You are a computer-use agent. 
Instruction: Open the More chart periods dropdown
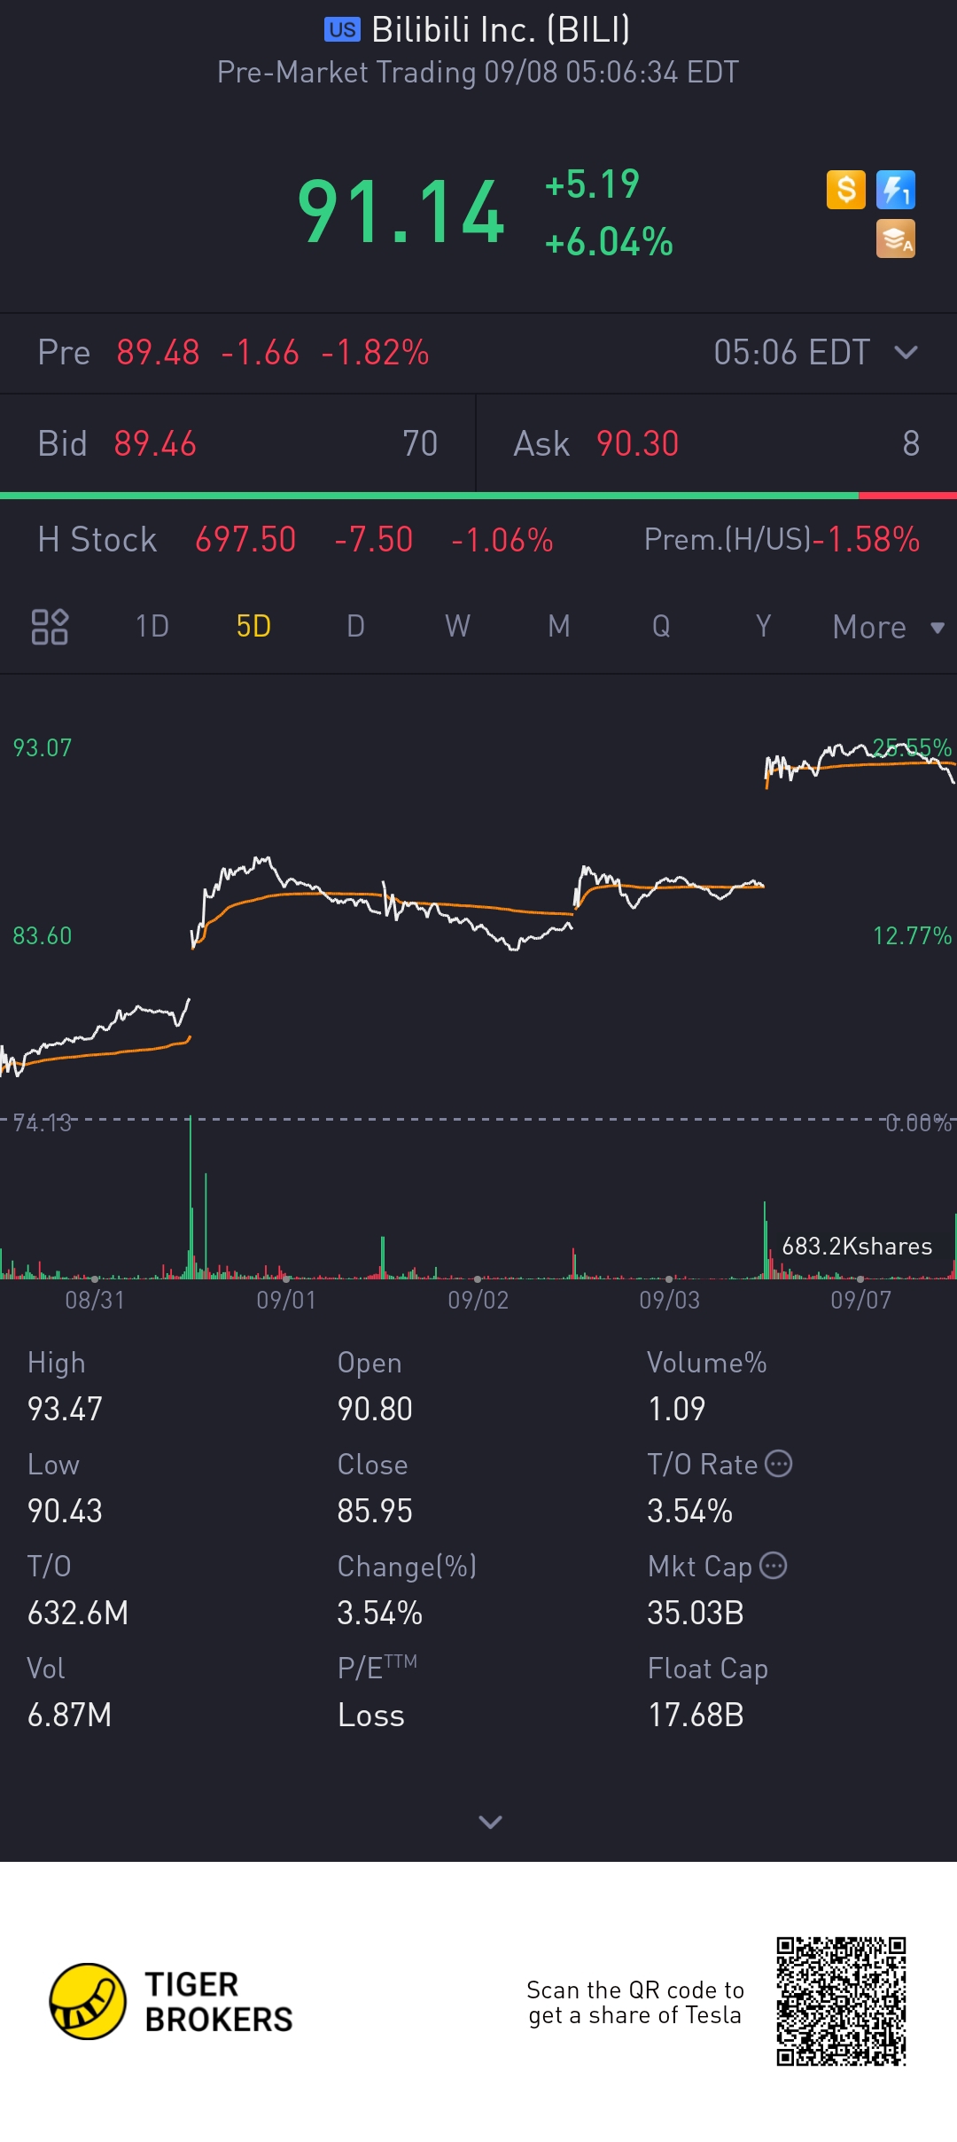click(889, 628)
